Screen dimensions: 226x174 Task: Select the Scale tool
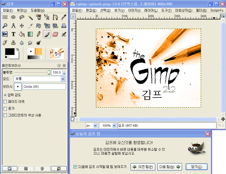[47, 26]
